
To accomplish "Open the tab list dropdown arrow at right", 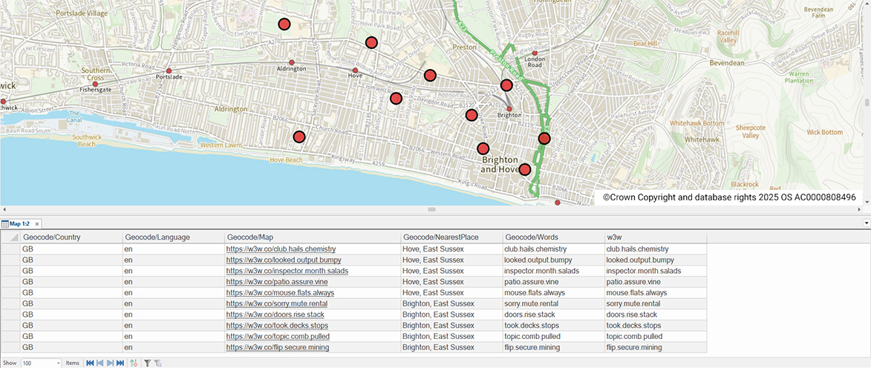I will pyautogui.click(x=867, y=223).
